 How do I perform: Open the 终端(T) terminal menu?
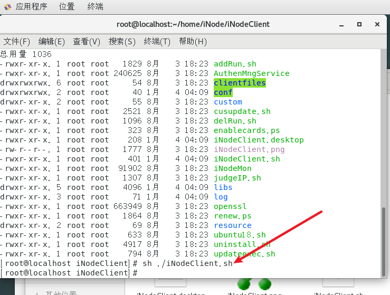[157, 41]
